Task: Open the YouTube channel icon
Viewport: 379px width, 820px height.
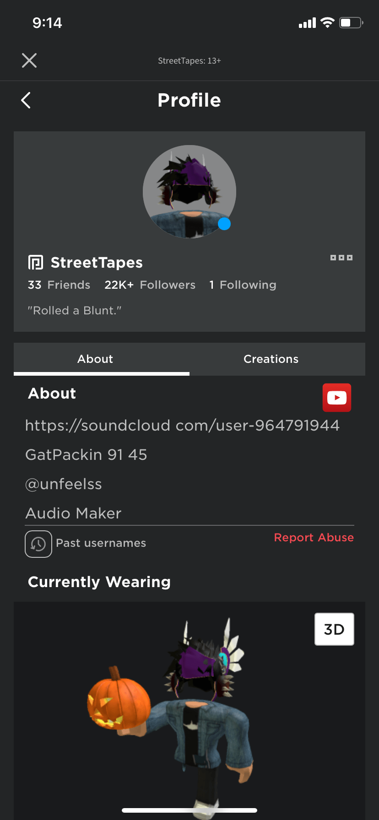Action: tap(336, 397)
